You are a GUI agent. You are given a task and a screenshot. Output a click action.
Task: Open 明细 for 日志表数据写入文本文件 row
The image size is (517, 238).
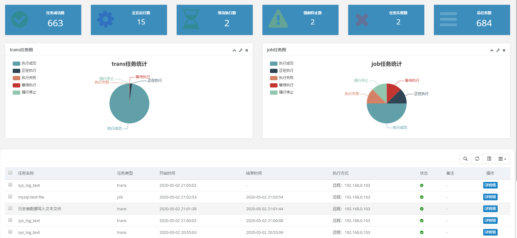coord(490,209)
